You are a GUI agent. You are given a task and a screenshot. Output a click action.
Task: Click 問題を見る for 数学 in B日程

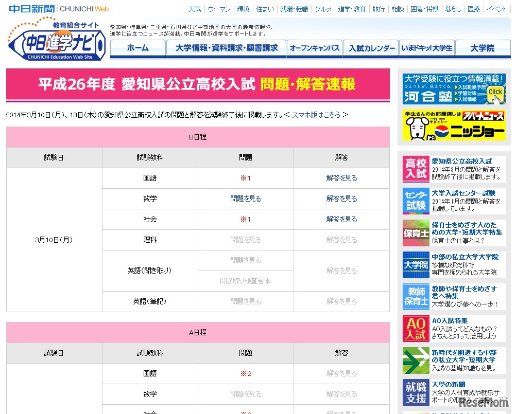coord(246,197)
